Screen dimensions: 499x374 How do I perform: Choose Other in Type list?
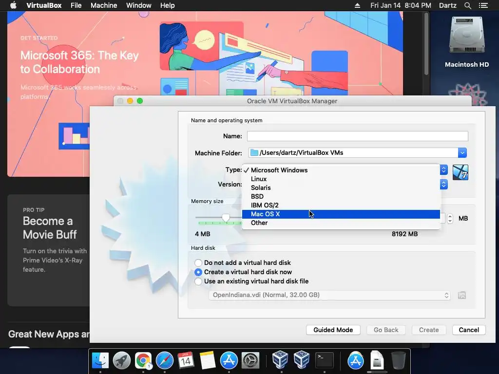coord(341,223)
